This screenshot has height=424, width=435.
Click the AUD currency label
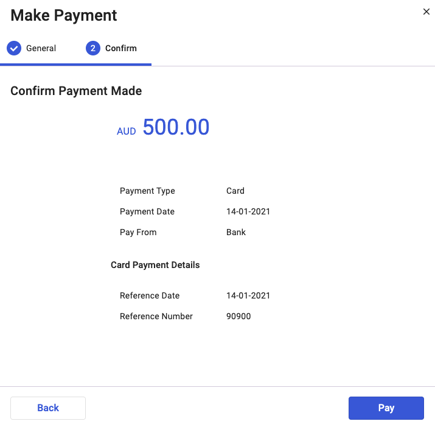point(126,131)
